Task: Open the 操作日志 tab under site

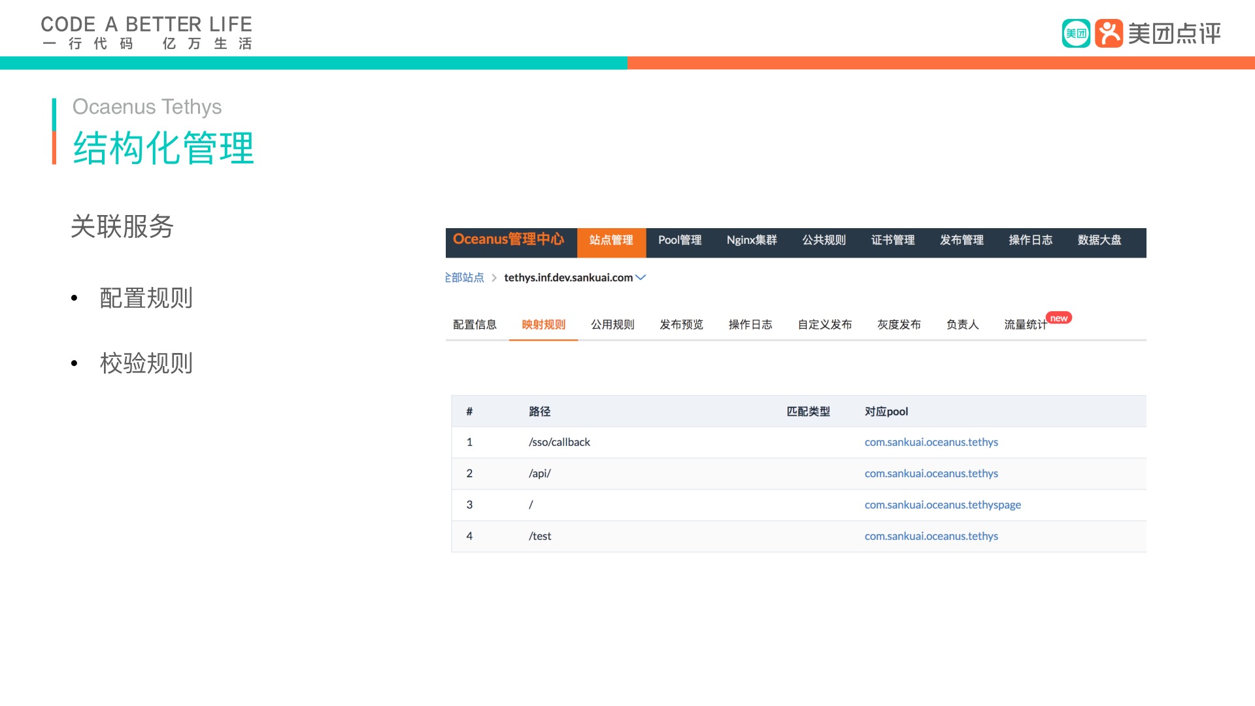Action: 750,324
